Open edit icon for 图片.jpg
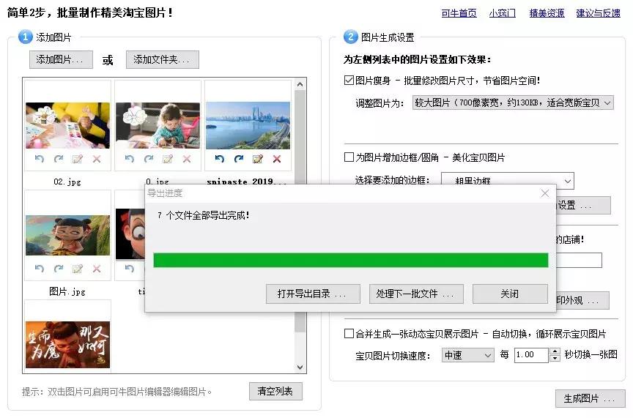 (x=78, y=269)
